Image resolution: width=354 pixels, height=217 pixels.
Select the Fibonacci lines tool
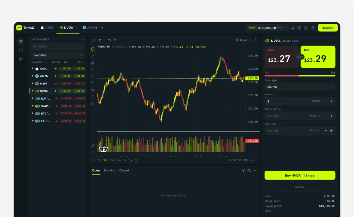[x=93, y=63]
